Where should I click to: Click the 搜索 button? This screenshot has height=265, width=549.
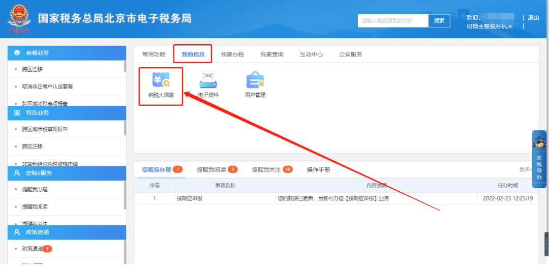tap(439, 21)
